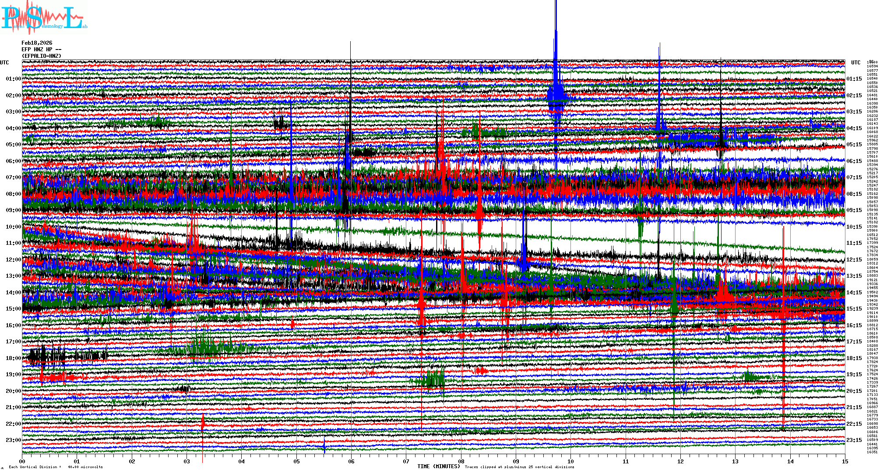Viewport: 880px width, 473px height.
Task: Click the 14:15 label on right axis
Action: pyautogui.click(x=854, y=293)
